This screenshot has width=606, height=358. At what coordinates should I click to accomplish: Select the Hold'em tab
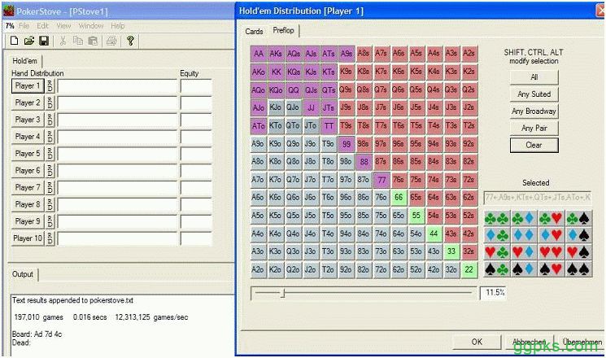click(x=24, y=61)
